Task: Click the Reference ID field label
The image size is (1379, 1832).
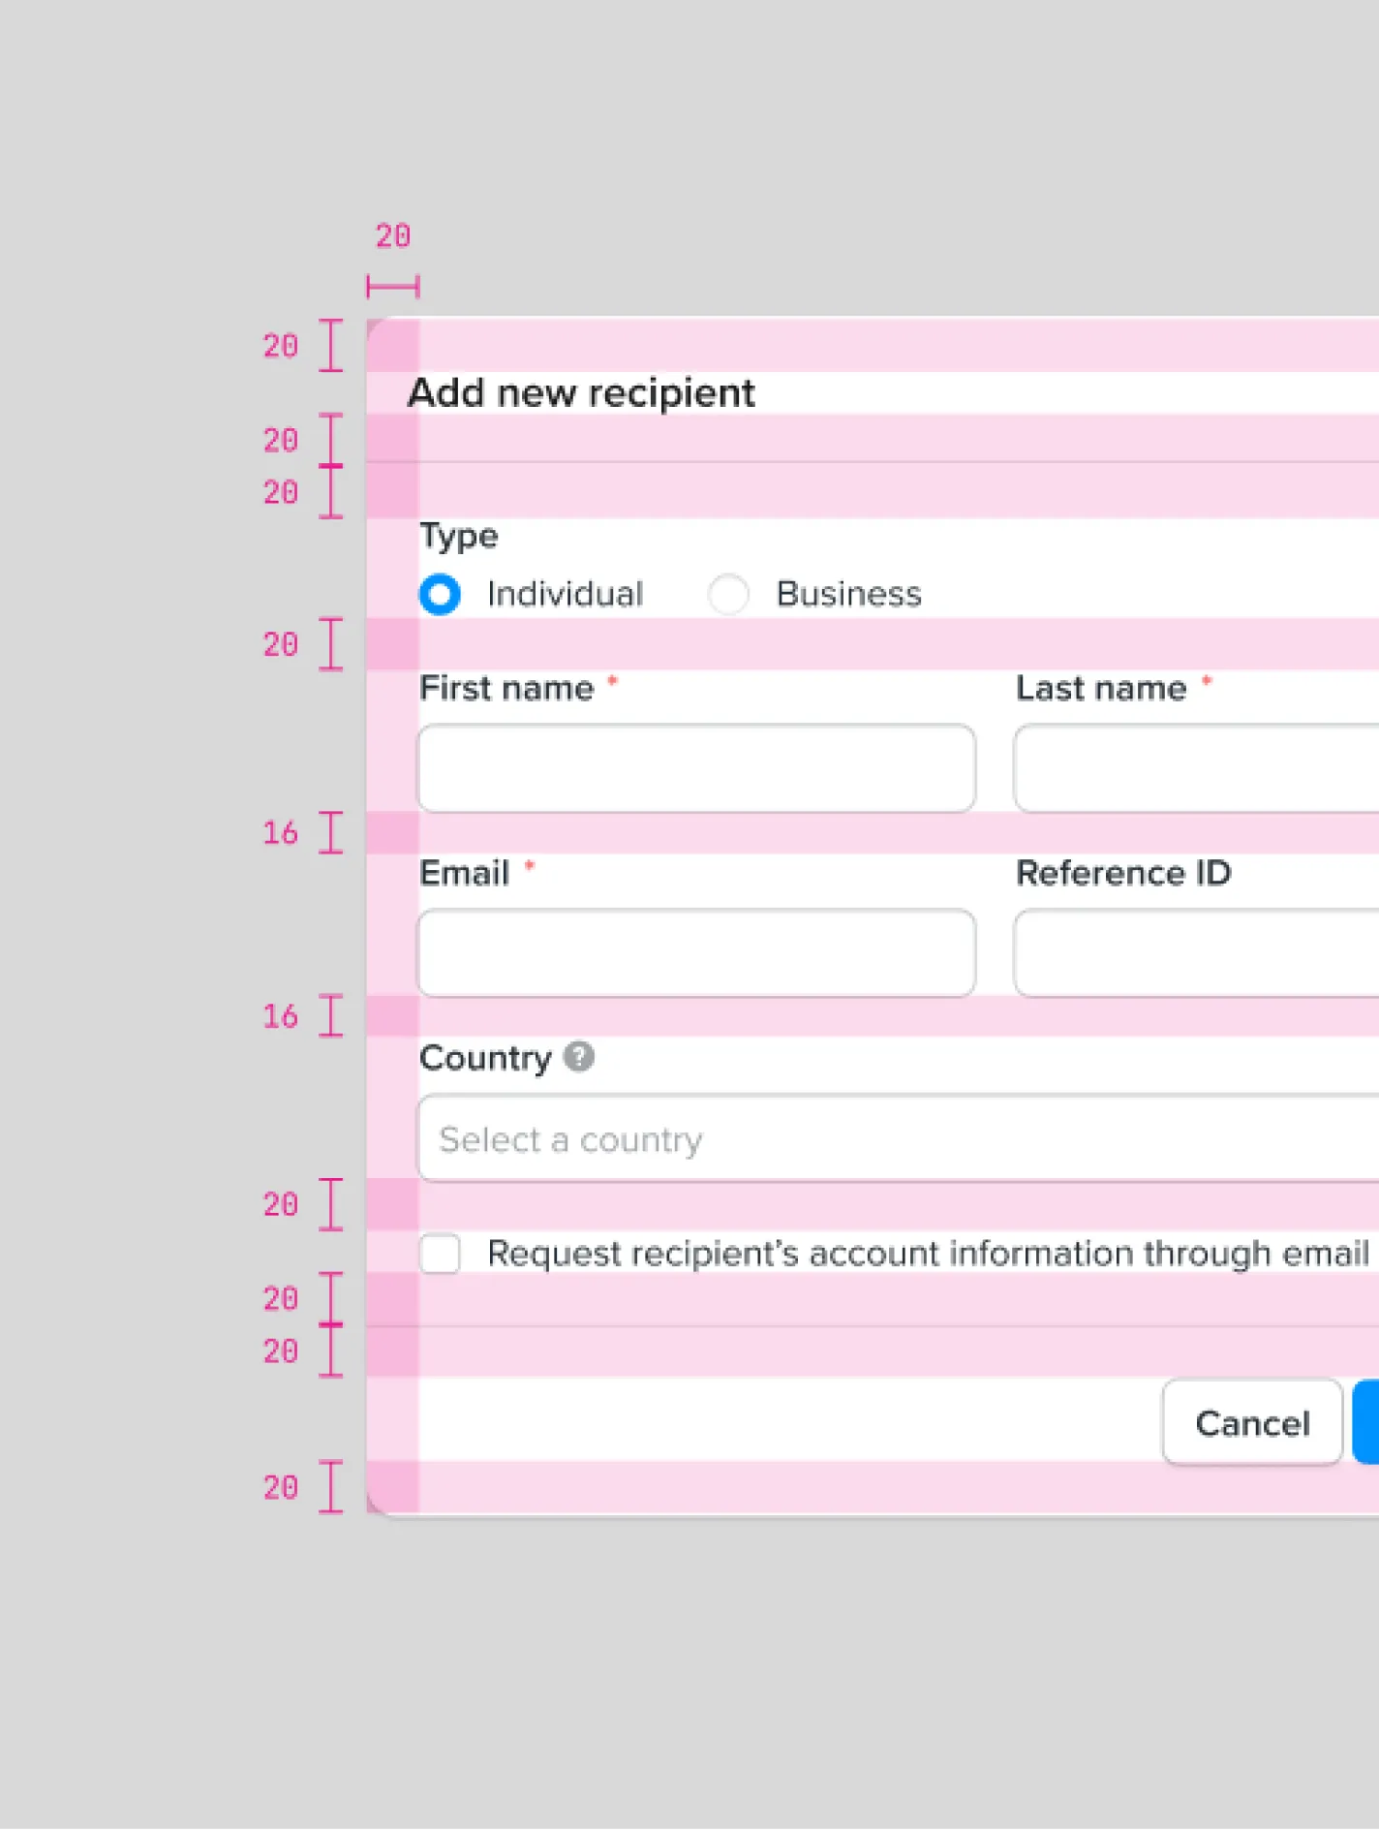Action: click(x=1123, y=873)
